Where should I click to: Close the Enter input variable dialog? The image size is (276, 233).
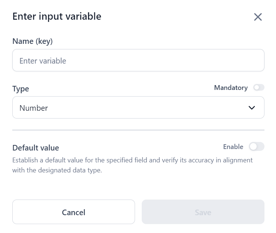click(x=258, y=17)
